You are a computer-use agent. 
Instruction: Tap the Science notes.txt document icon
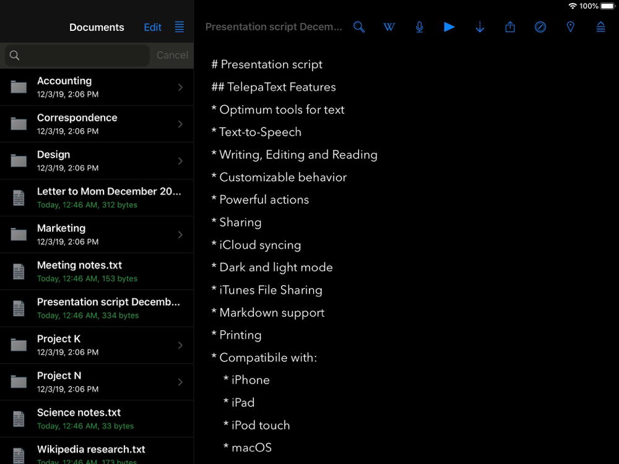(x=19, y=419)
